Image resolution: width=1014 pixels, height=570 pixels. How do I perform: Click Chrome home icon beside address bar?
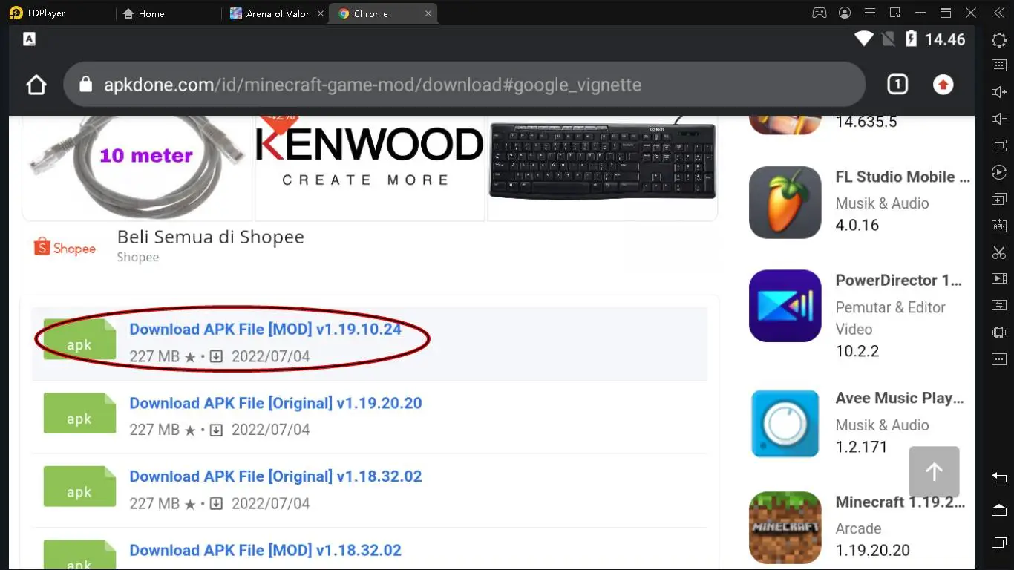pos(36,85)
